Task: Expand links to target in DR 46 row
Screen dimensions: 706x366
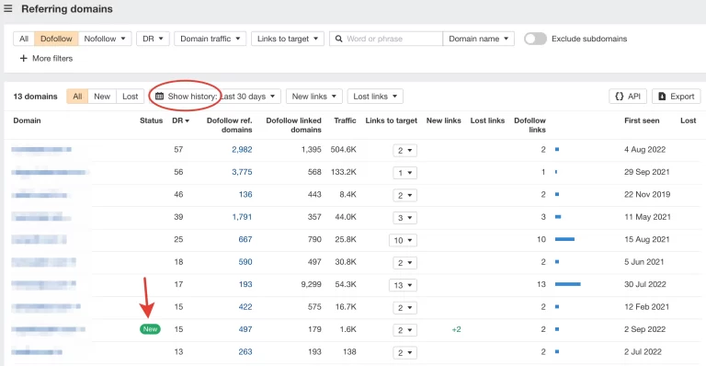Action: pyautogui.click(x=404, y=195)
